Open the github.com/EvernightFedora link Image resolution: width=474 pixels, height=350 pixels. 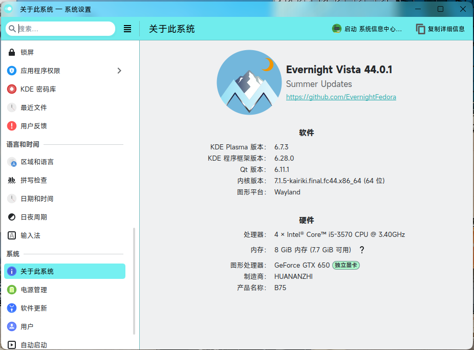[341, 97]
